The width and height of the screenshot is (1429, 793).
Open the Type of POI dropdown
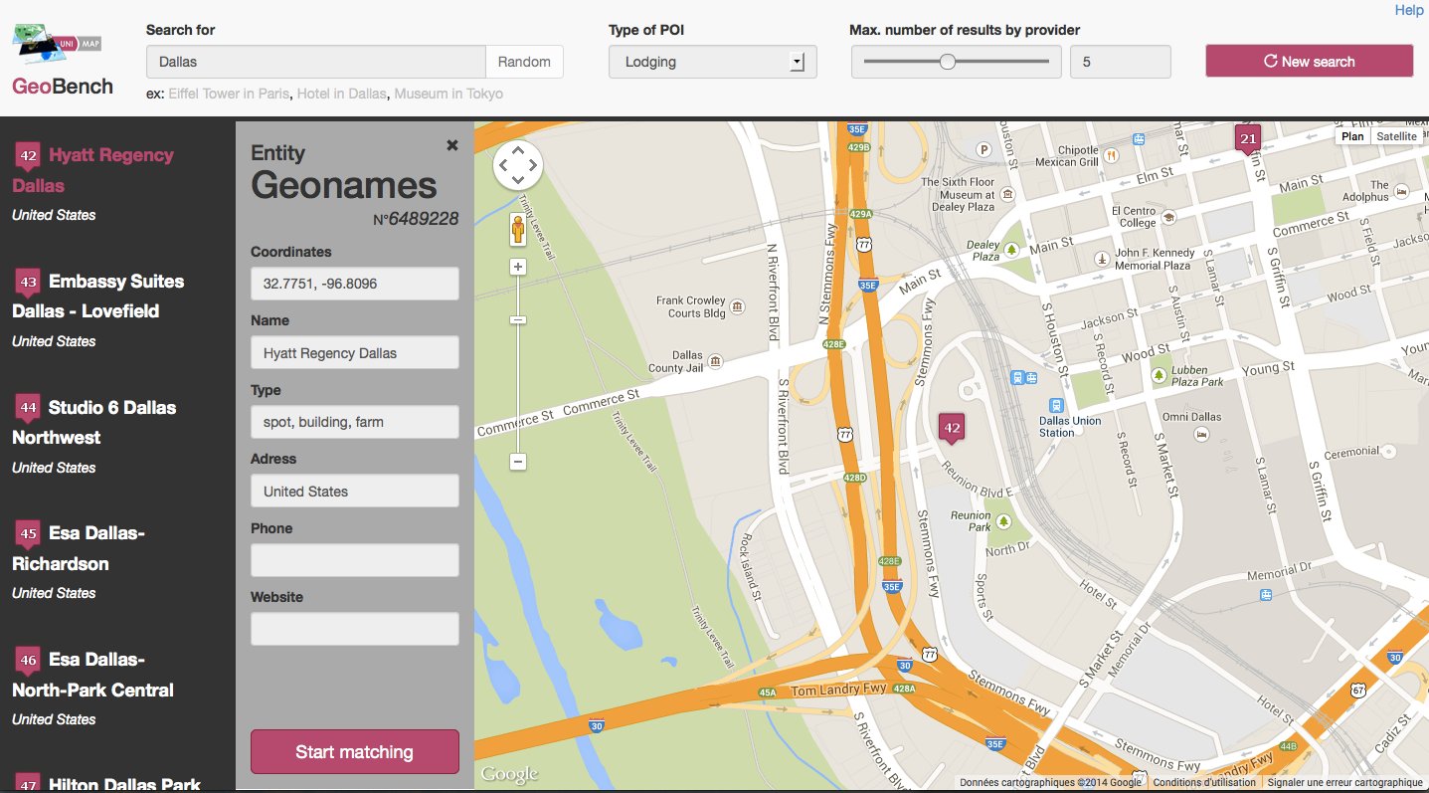[713, 62]
